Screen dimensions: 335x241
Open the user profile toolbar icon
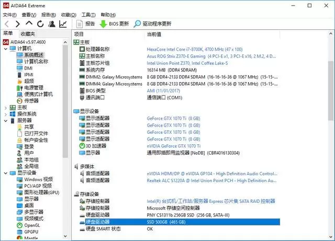pyautogui.click(x=52, y=24)
